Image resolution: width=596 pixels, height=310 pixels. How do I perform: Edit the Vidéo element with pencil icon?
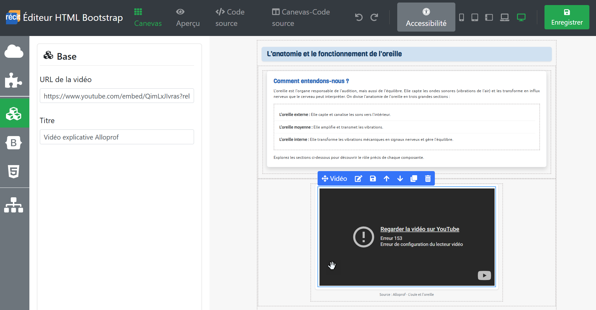point(358,179)
